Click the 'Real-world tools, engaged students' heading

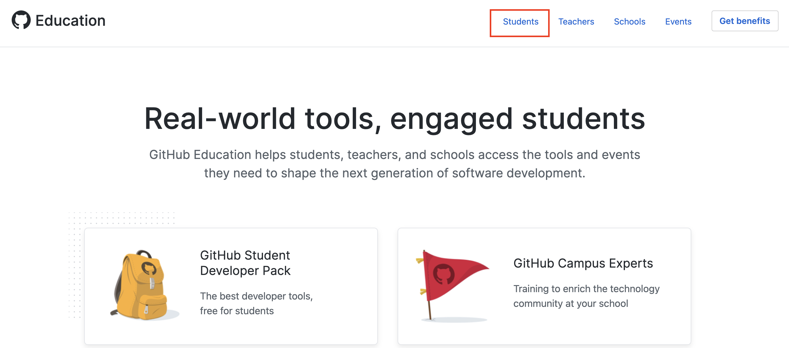click(x=394, y=119)
